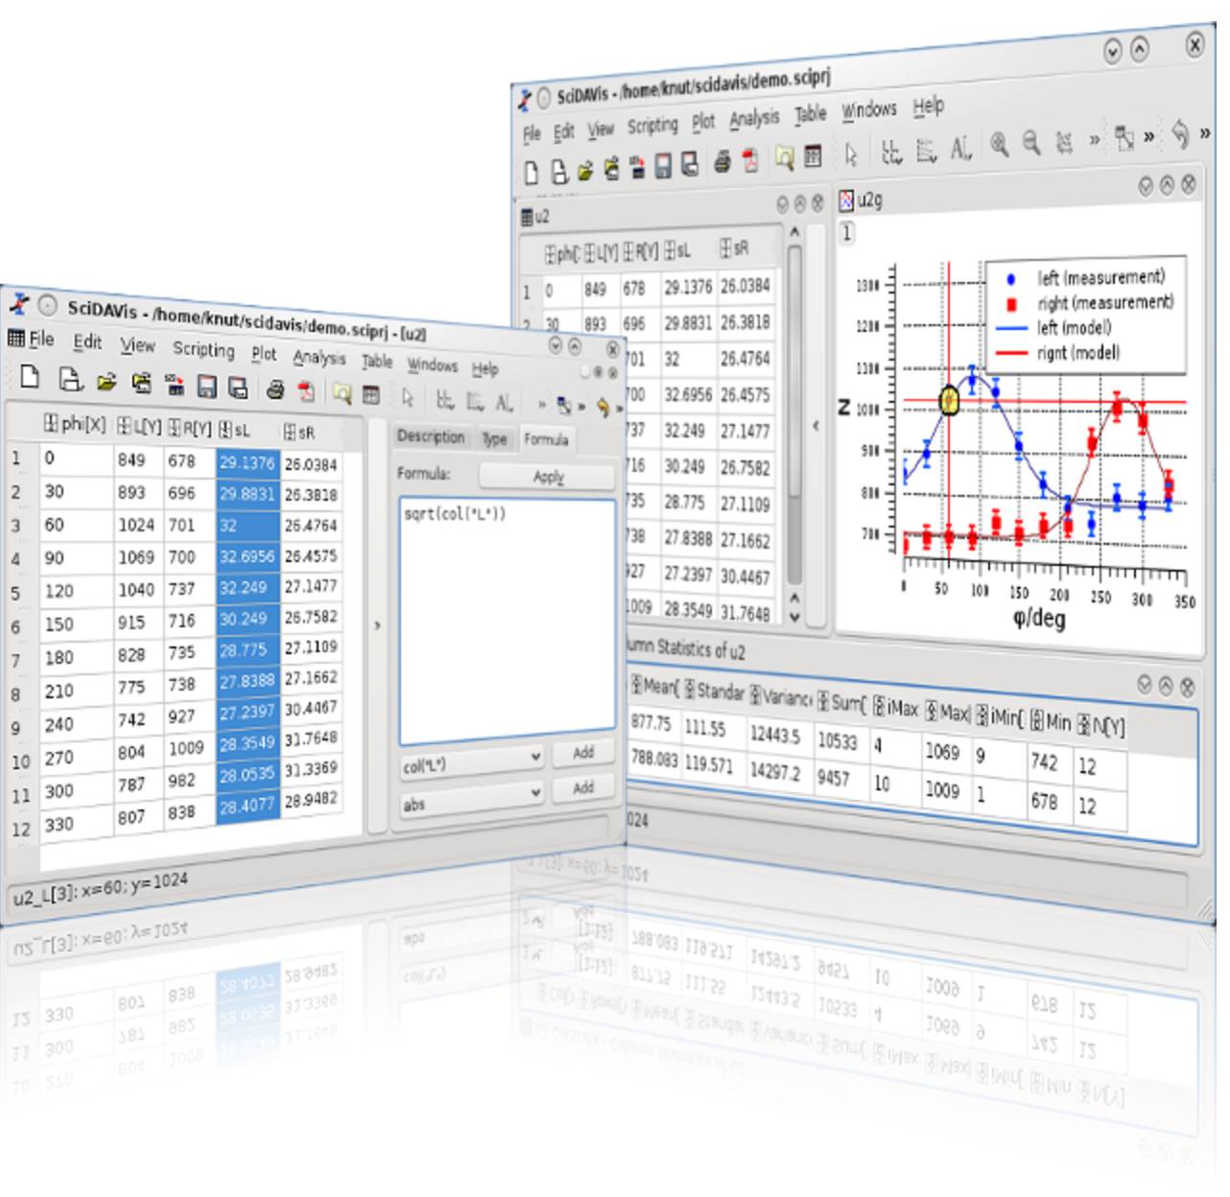Select phi[X] column header in front table

(x=76, y=423)
